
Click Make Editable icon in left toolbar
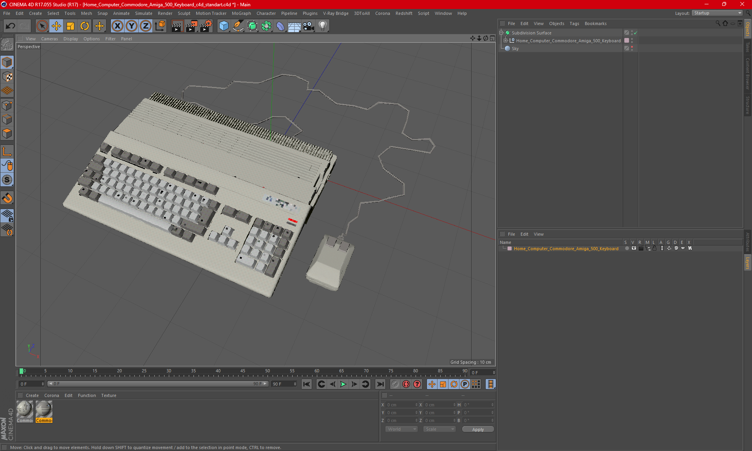point(7,45)
